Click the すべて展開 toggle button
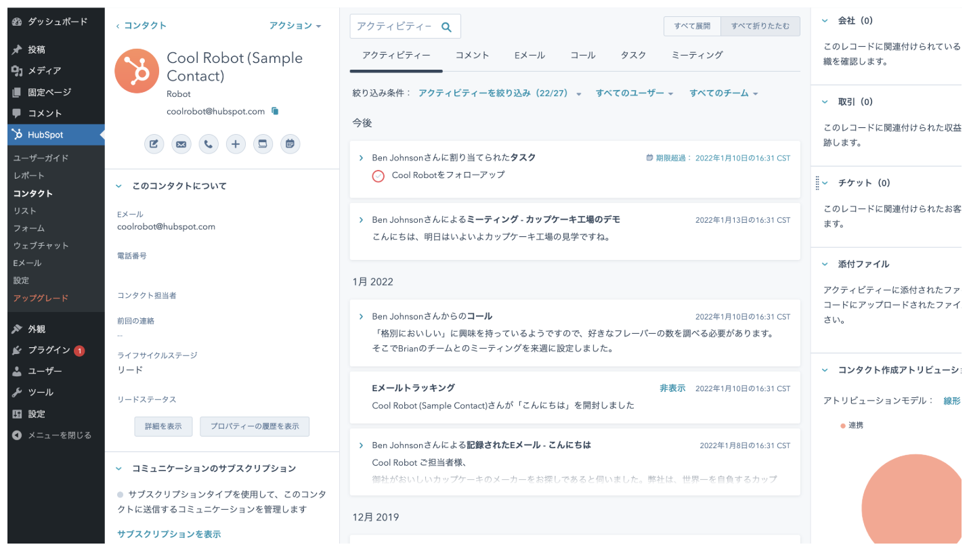Image resolution: width=969 pixels, height=551 pixels. pyautogui.click(x=692, y=26)
